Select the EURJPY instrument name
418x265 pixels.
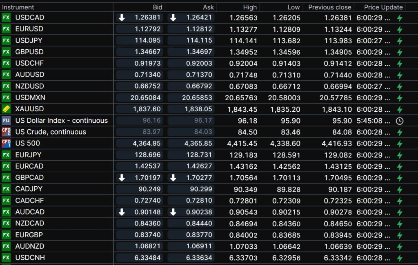coord(28,155)
